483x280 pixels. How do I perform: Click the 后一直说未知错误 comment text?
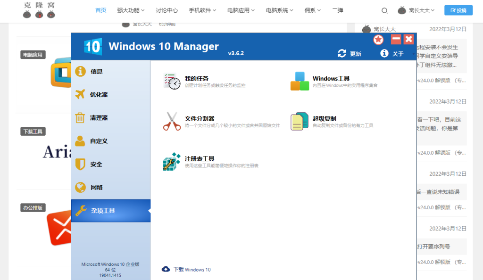click(x=438, y=192)
